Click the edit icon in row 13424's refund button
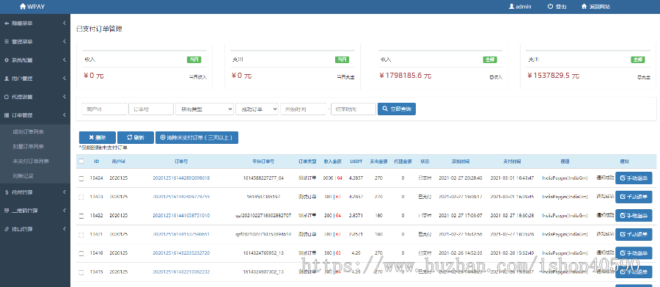Viewport: 660px width, 287px height. 623,178
